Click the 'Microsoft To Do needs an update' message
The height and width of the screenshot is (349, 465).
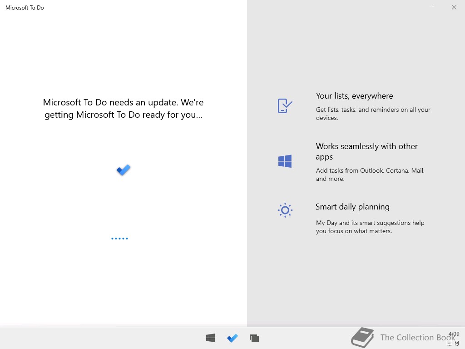[124, 108]
